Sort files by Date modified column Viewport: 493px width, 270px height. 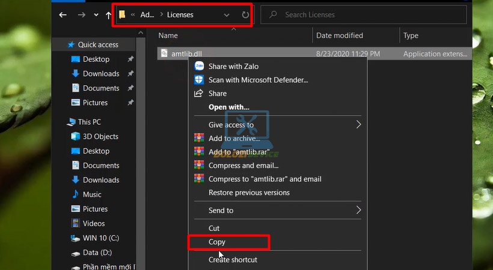[340, 35]
